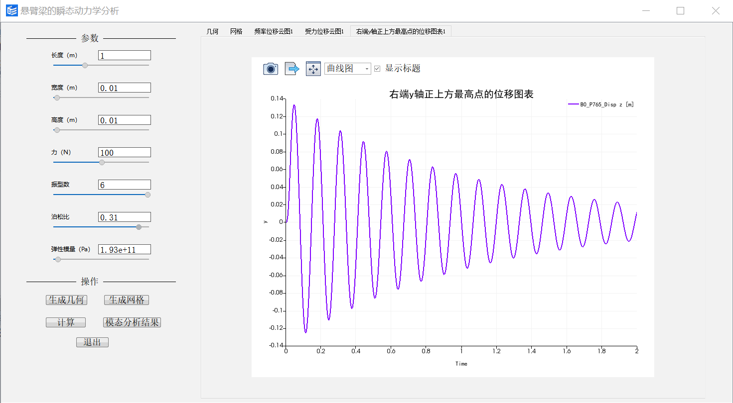Click the legend entry B0_P765_Disp z [m]

601,104
